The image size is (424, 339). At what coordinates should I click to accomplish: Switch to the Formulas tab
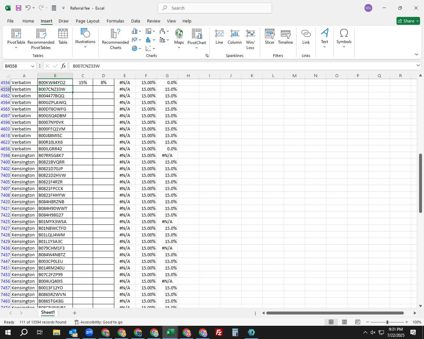115,21
